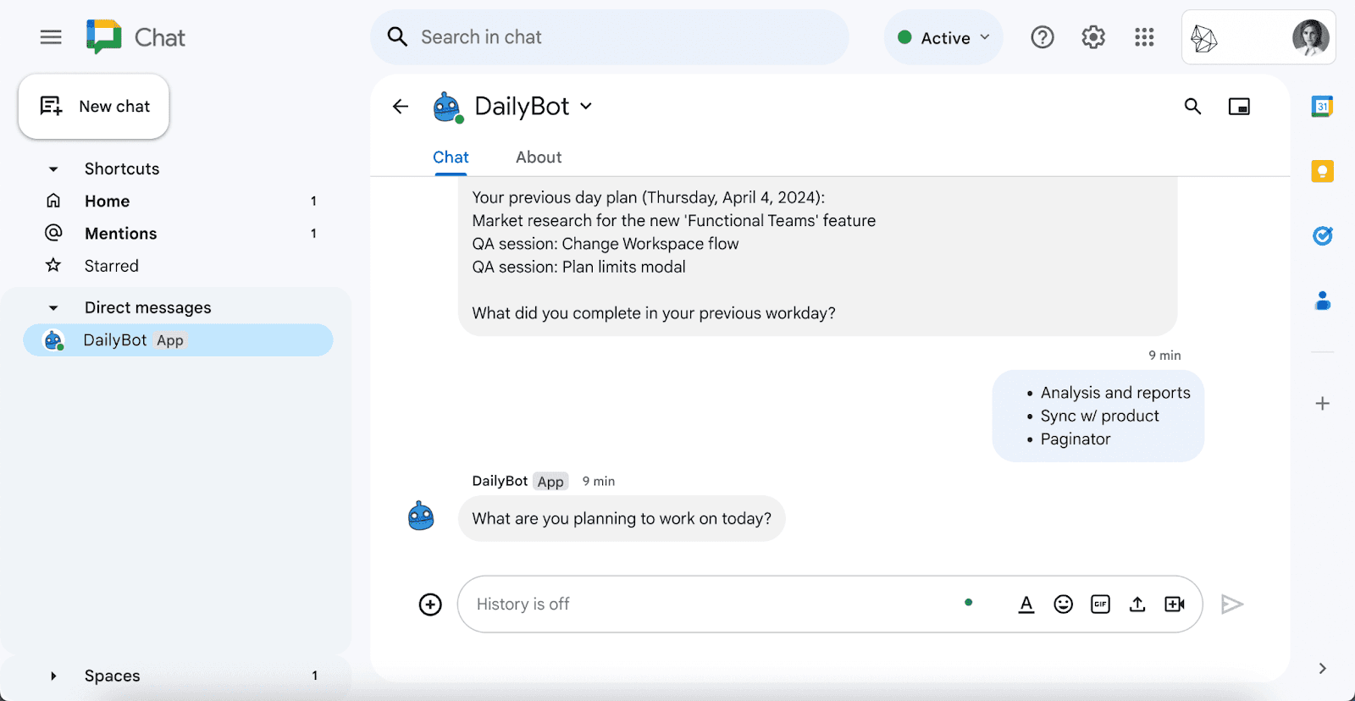
Task: Go back with the left arrow
Action: (401, 107)
